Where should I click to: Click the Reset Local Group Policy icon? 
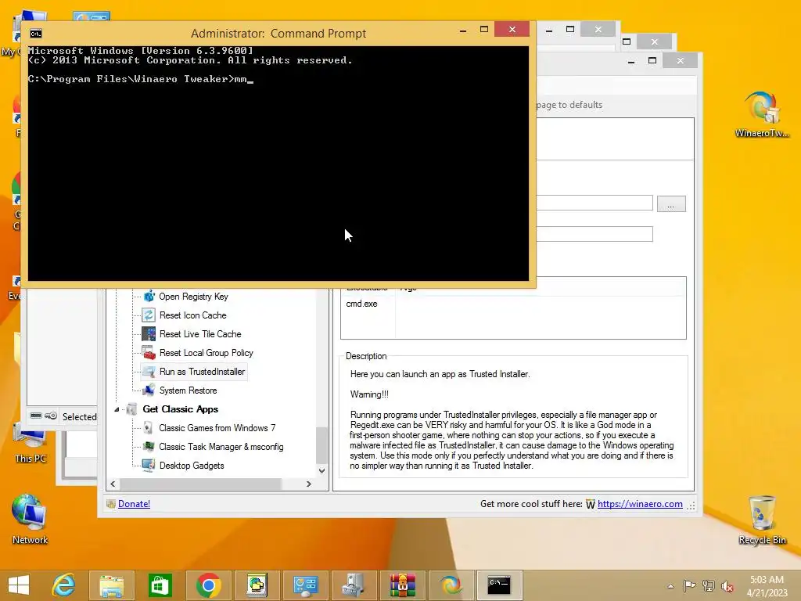coord(149,353)
